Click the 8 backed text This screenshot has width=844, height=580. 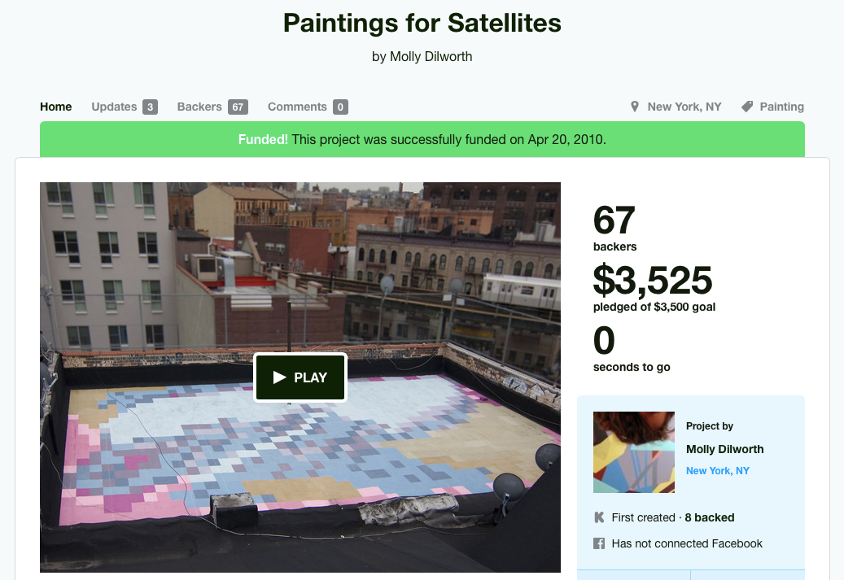pyautogui.click(x=710, y=517)
